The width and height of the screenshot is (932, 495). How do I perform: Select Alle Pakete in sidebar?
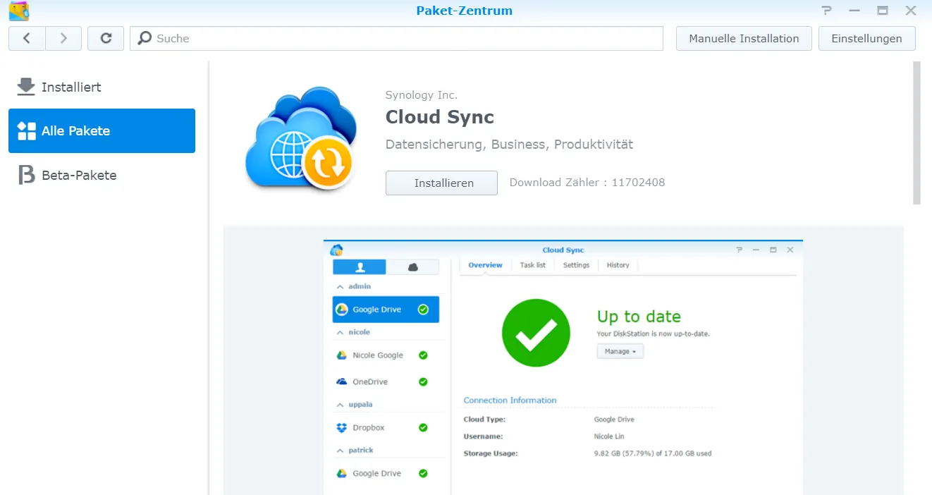(102, 130)
